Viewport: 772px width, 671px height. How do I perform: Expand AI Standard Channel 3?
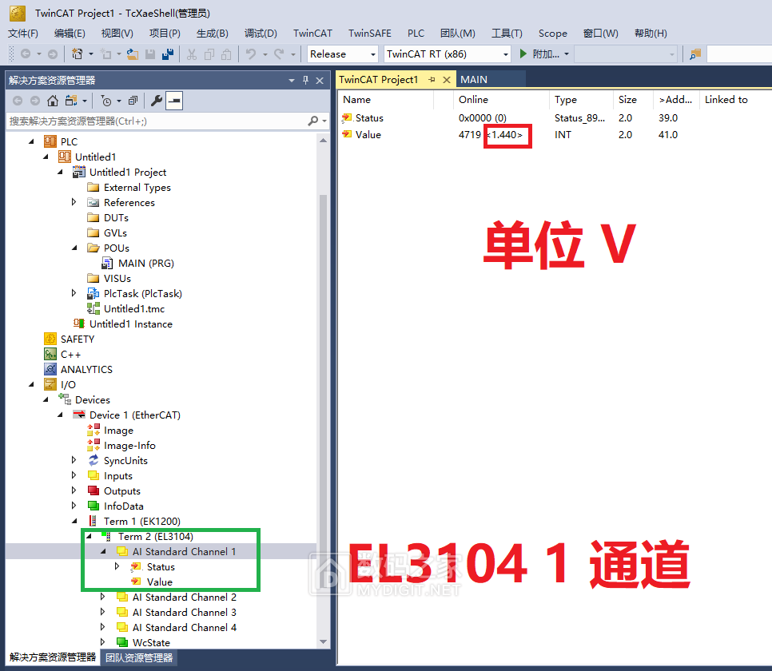(x=102, y=612)
